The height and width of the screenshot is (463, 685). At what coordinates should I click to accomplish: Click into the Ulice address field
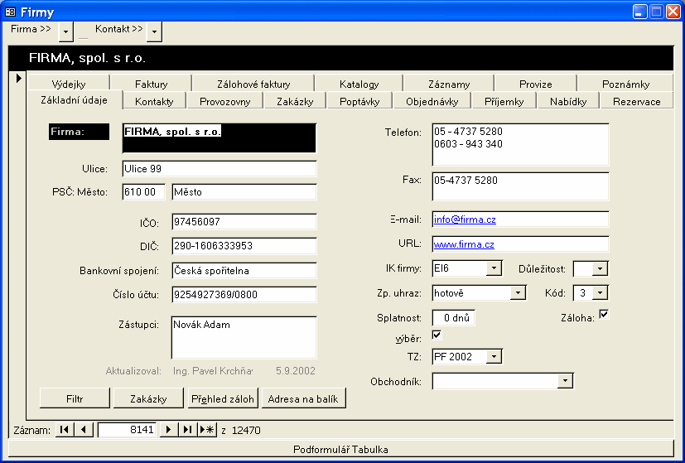pyautogui.click(x=219, y=169)
